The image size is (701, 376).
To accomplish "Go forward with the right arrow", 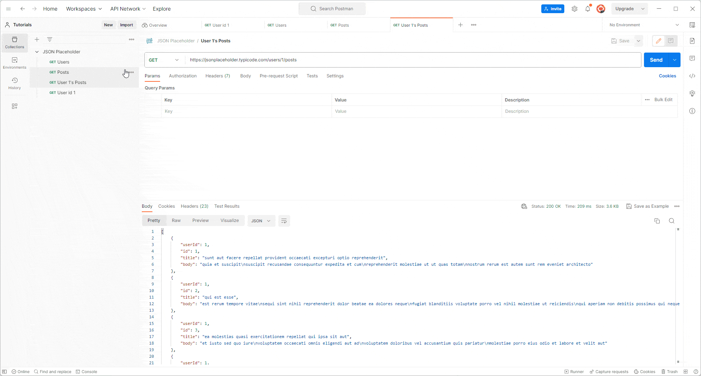I will 34,9.
